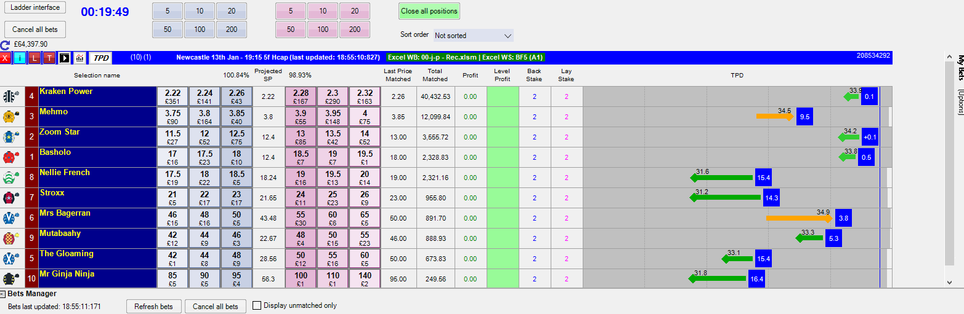Open the cyan 'i' market info icon
Screen dimensions: 964x314
click(20, 58)
